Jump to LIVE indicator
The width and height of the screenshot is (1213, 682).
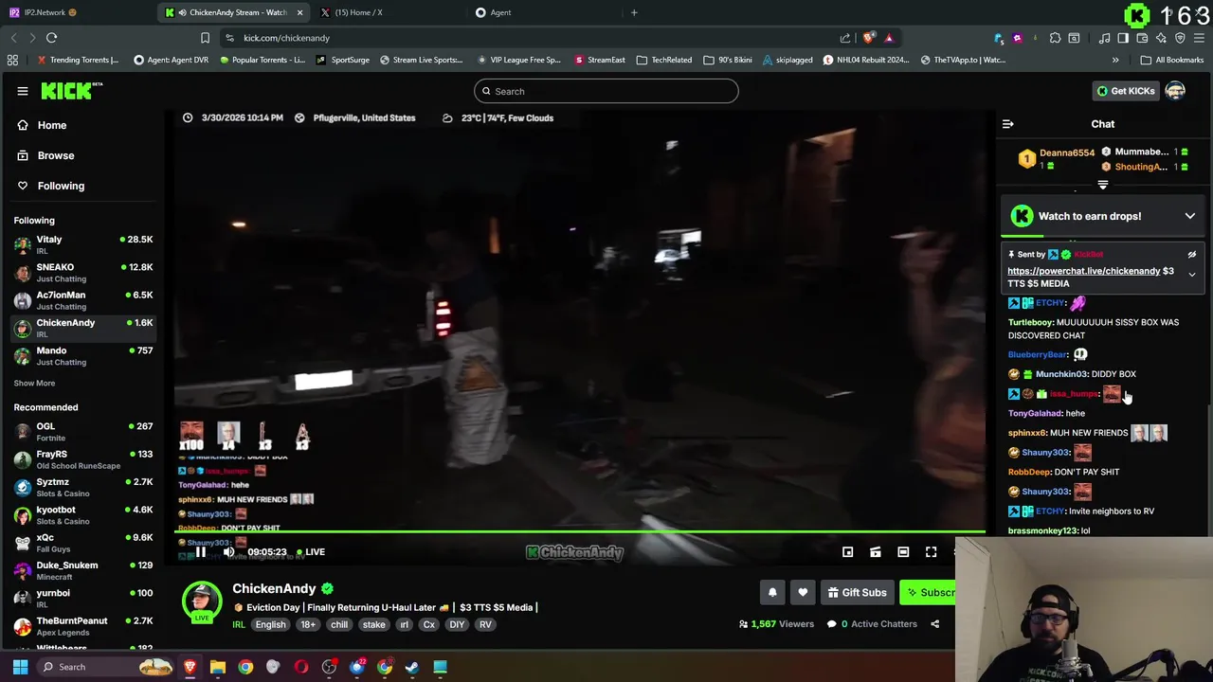click(311, 552)
